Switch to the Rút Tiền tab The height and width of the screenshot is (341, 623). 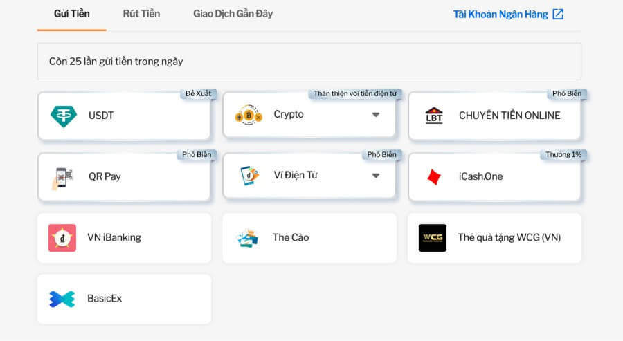point(141,14)
